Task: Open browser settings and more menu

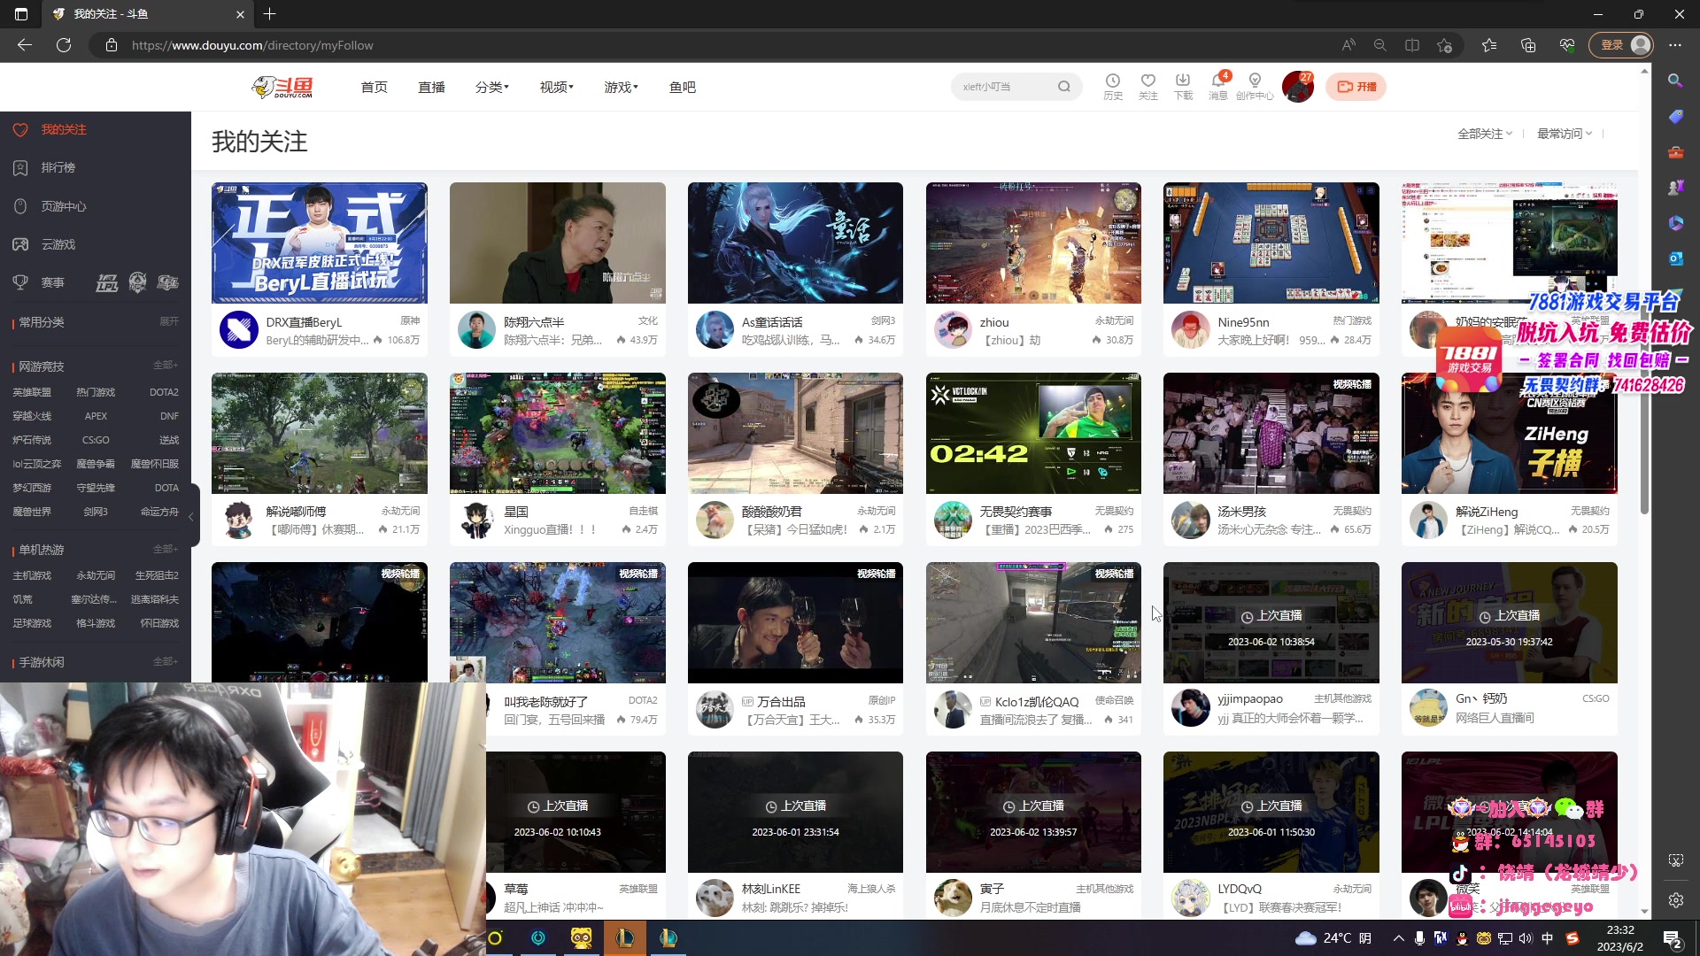Action: coord(1675,45)
